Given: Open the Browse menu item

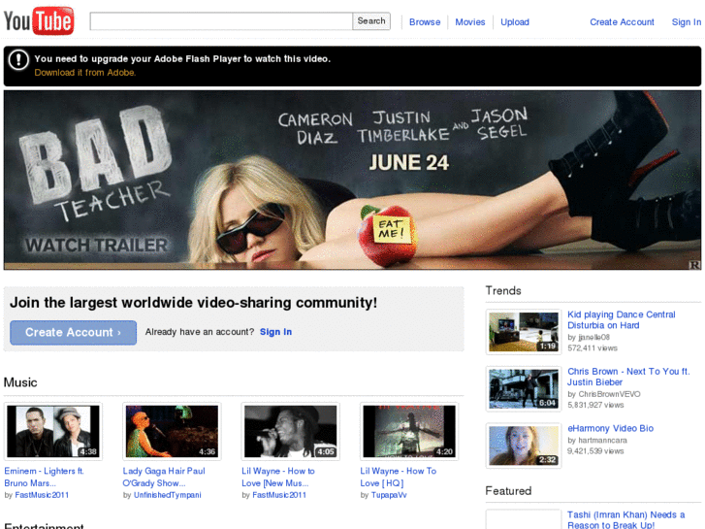Looking at the screenshot, I should [425, 22].
